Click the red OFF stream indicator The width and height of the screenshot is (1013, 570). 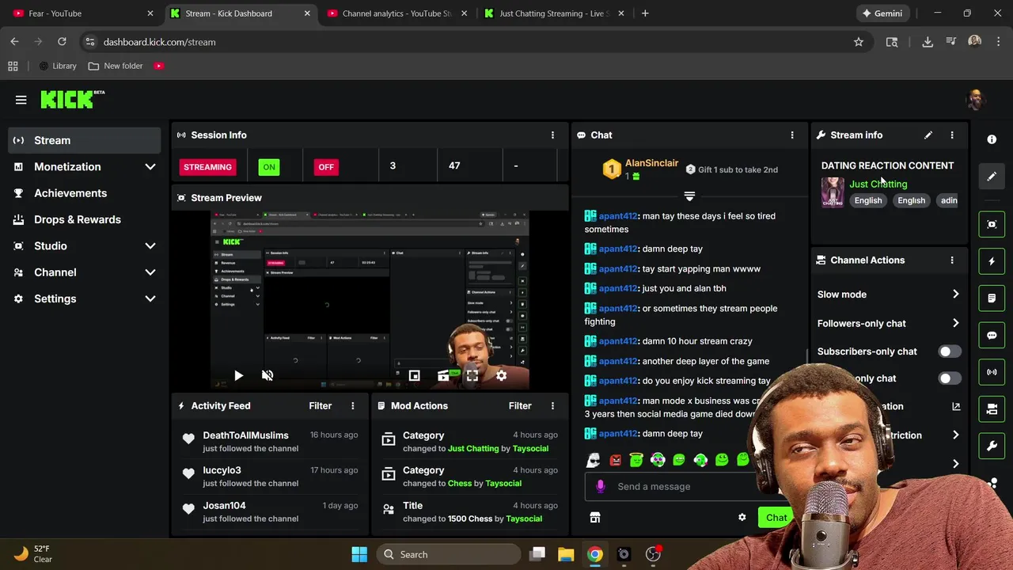(x=326, y=167)
